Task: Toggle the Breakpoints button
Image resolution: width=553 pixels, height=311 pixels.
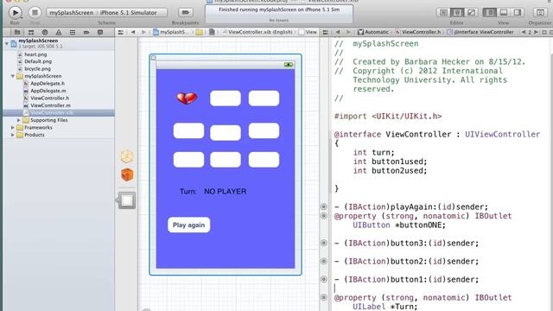Action: pyautogui.click(x=185, y=13)
